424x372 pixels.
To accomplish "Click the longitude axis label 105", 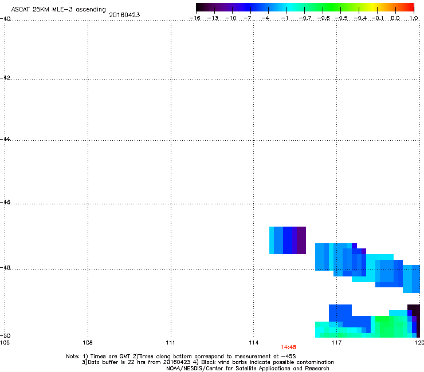I will pos(5,343).
